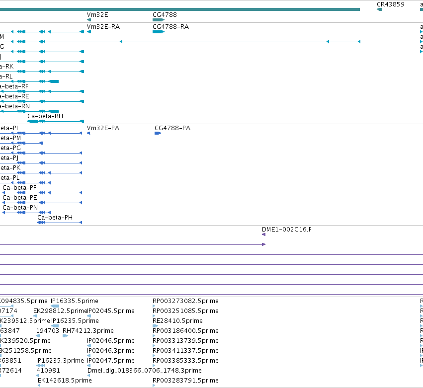Click the EK298812.5prime label
Viewport: 423px width, 388px height.
(61, 311)
